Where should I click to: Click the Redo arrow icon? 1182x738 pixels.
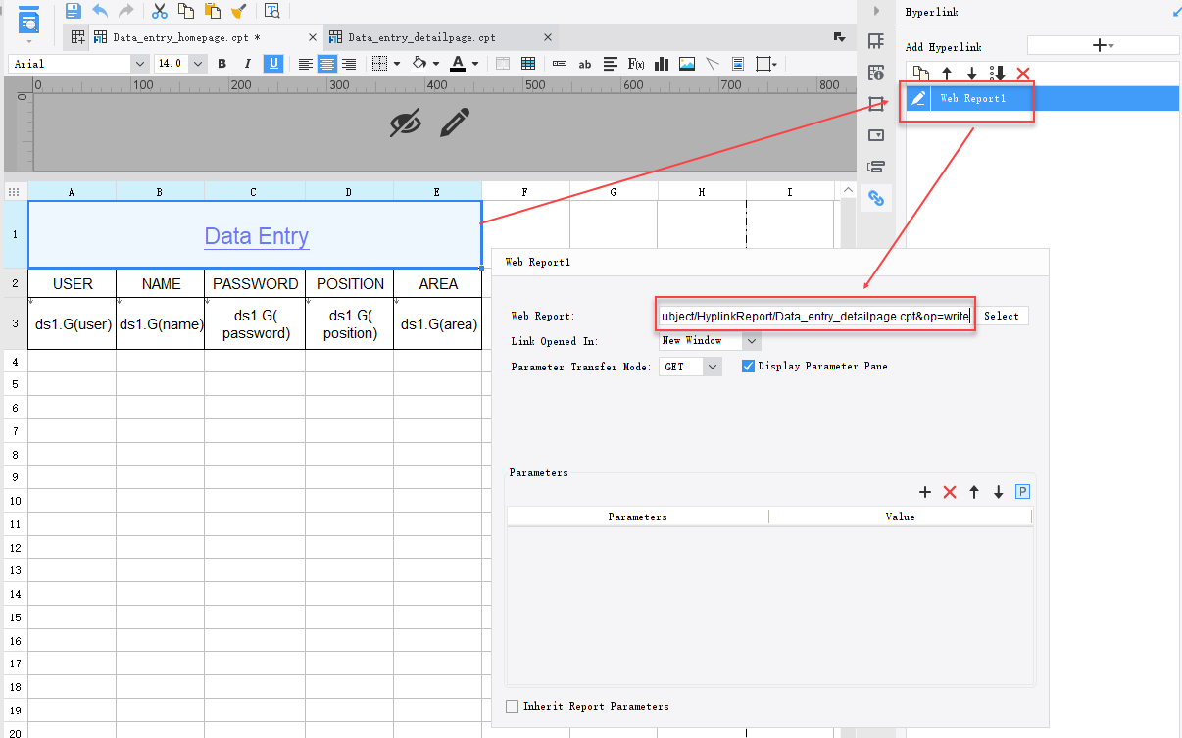(125, 11)
